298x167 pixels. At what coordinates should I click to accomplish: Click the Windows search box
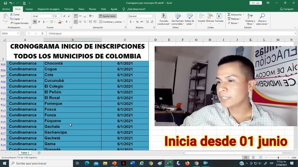(x=41, y=163)
